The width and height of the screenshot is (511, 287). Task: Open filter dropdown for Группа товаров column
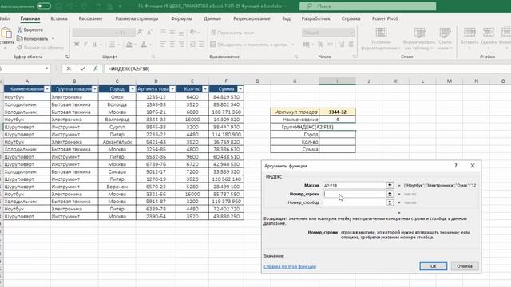pyautogui.click(x=94, y=89)
